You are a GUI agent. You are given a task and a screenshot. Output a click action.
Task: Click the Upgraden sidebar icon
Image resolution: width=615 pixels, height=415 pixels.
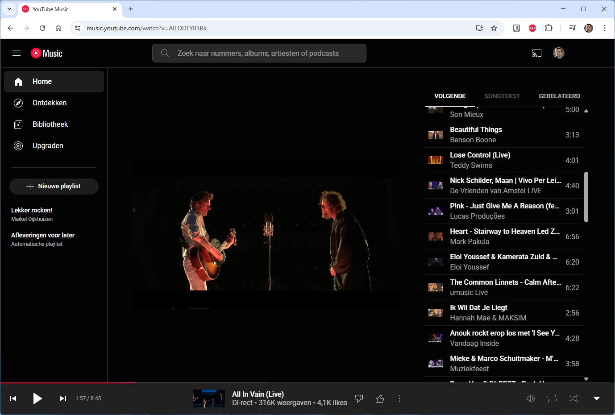tap(18, 145)
